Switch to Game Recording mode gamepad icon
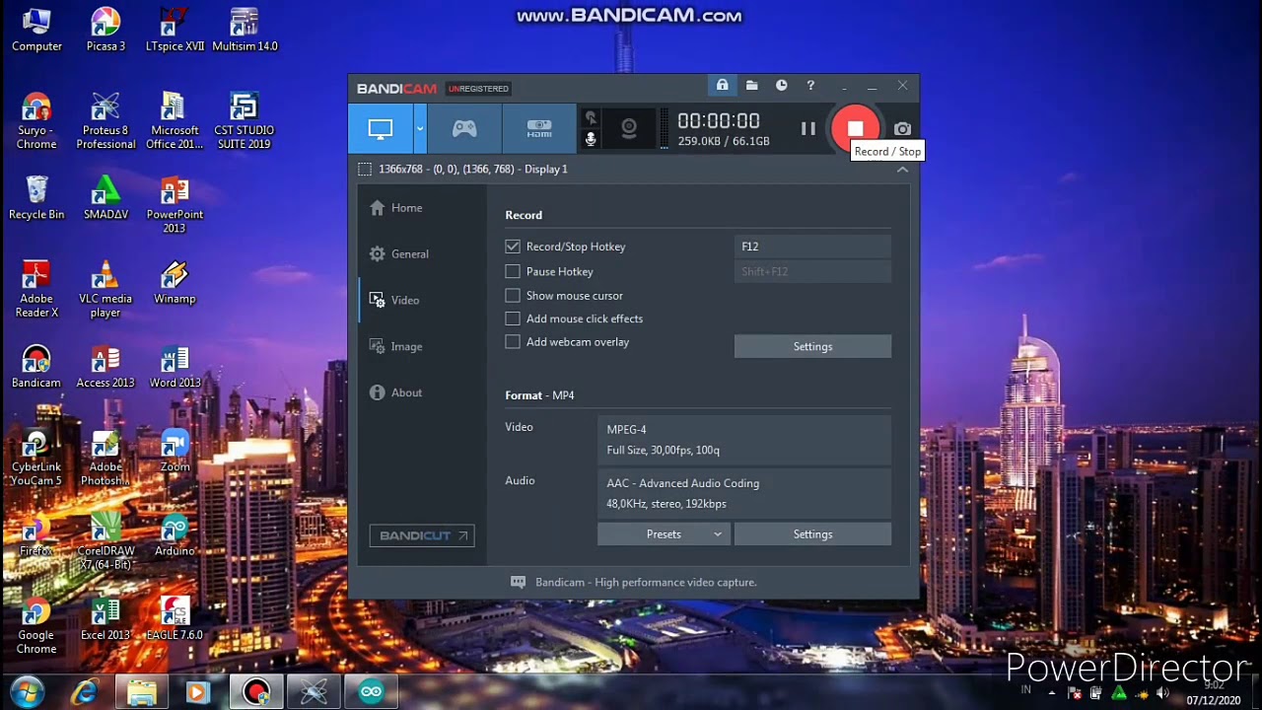The width and height of the screenshot is (1262, 710). point(464,128)
